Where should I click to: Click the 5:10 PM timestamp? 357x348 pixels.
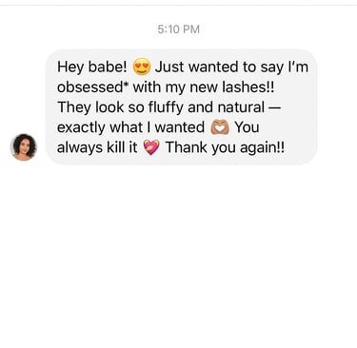coord(179,29)
